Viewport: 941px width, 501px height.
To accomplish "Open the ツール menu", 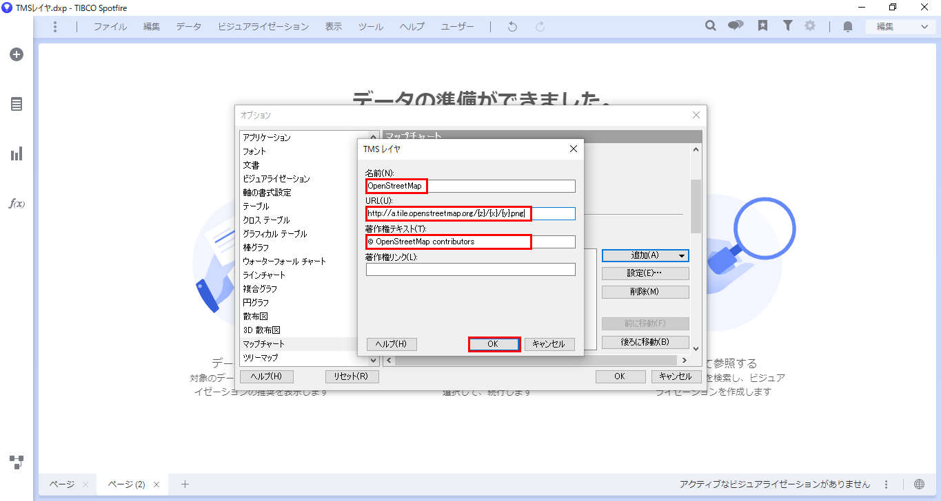I will tap(371, 27).
